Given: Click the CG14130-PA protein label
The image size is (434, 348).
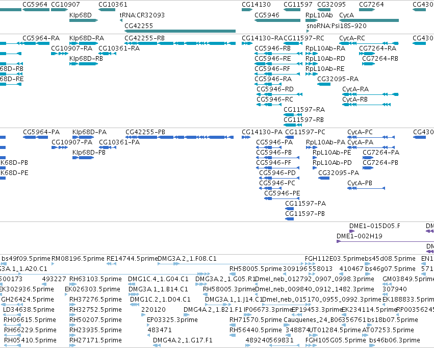Looking at the screenshot, I should (262, 132).
